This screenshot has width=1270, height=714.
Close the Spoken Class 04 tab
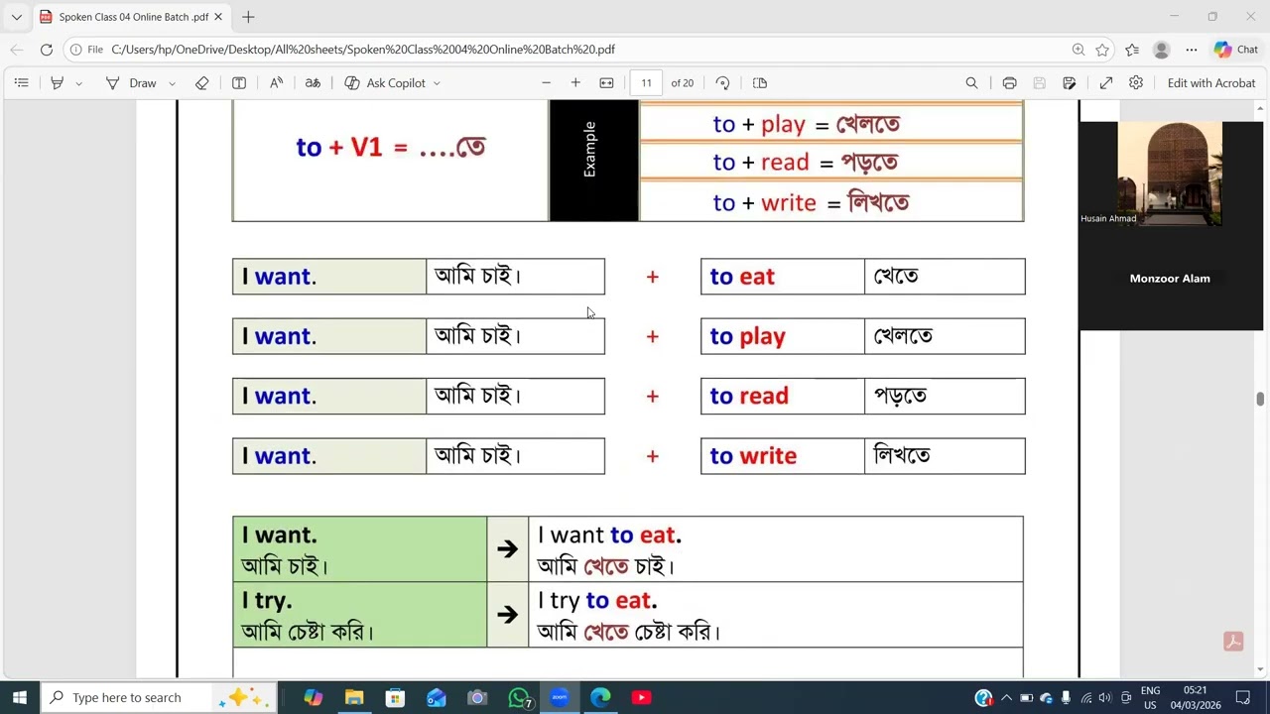pos(218,17)
